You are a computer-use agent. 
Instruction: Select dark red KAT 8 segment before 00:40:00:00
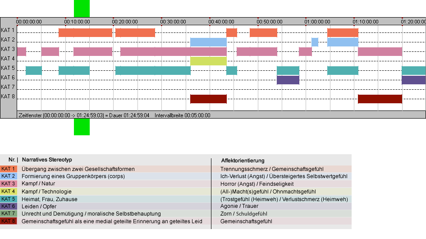[x=208, y=99]
